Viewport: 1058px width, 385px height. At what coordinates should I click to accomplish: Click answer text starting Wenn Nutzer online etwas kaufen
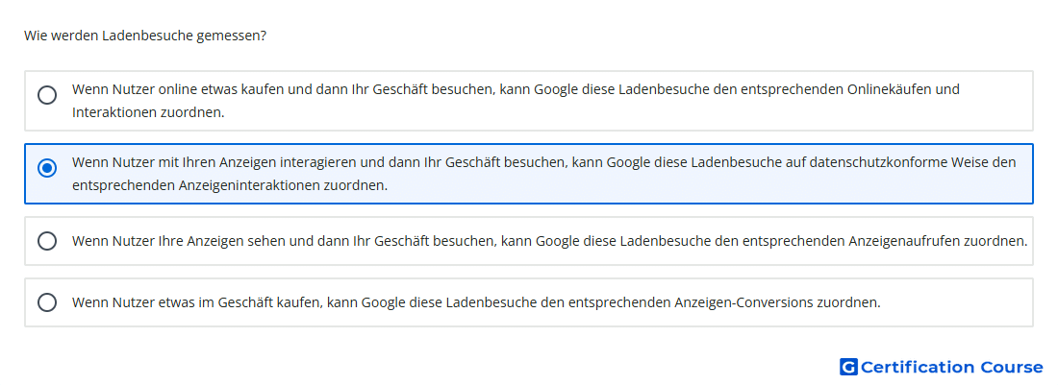[516, 101]
